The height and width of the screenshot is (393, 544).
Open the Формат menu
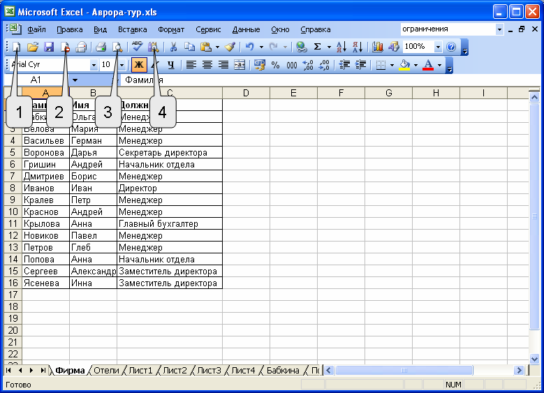tap(171, 29)
